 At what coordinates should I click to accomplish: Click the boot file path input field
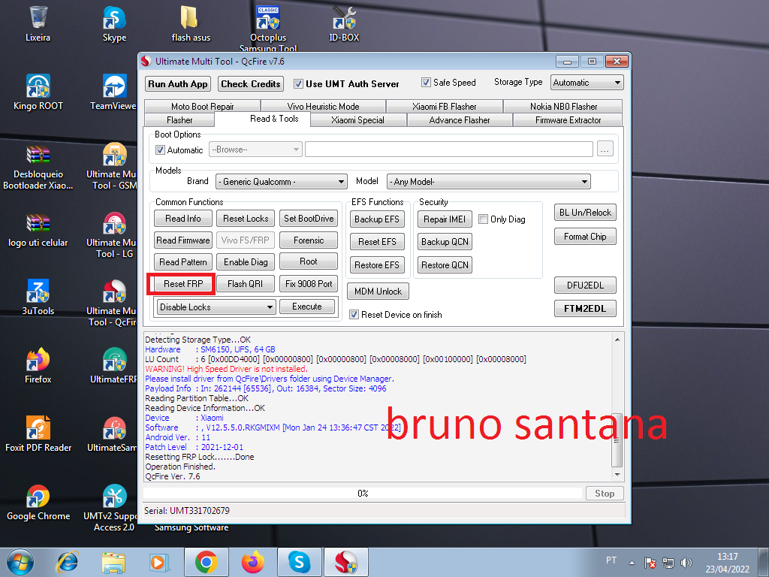click(449, 150)
